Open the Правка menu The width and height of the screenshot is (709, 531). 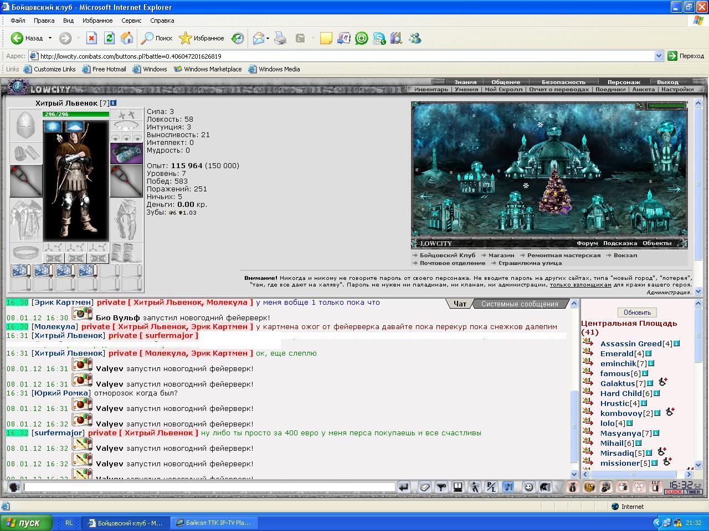(x=44, y=20)
